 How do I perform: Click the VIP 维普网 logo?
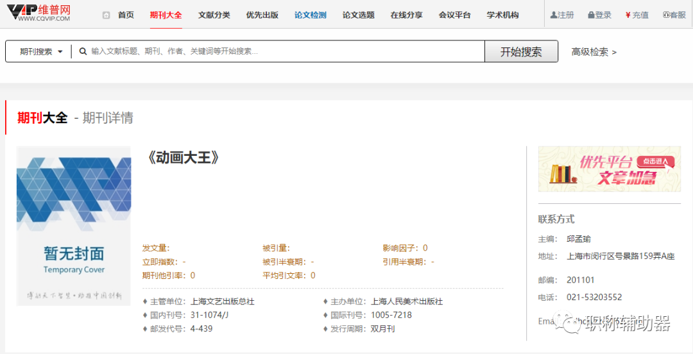[39, 13]
